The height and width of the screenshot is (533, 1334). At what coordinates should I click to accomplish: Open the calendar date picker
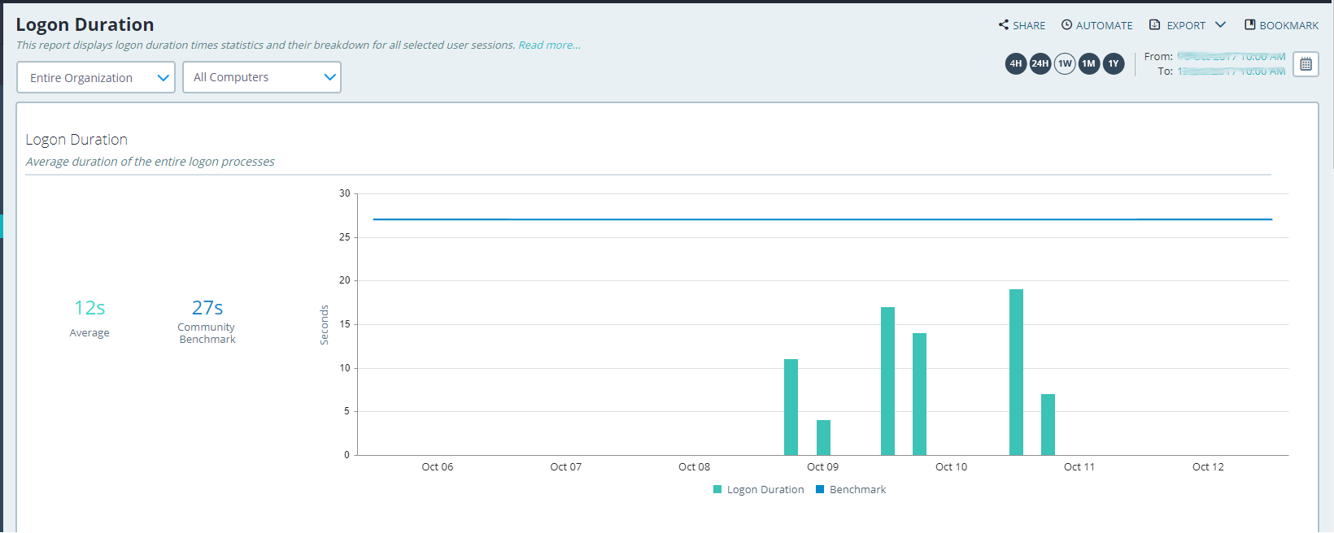pyautogui.click(x=1306, y=64)
